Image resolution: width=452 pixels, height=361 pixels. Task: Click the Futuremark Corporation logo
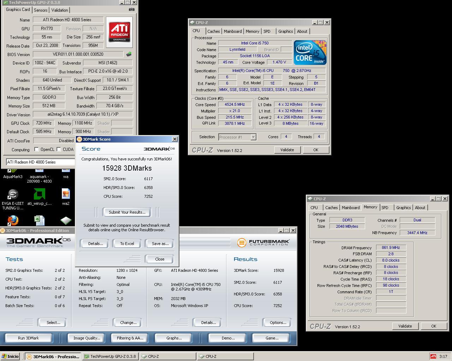point(263,243)
